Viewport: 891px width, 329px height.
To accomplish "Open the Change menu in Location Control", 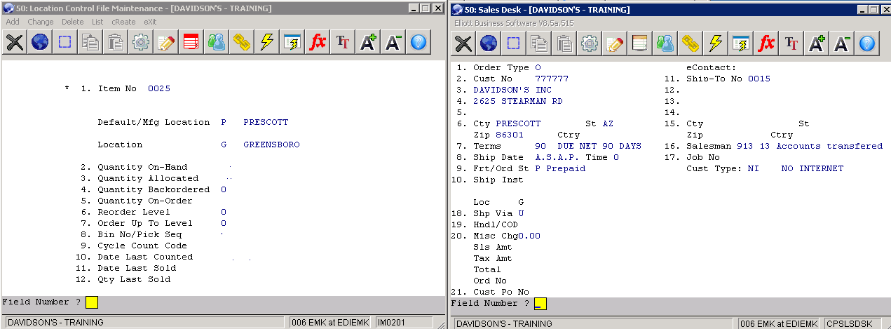I will coord(41,22).
